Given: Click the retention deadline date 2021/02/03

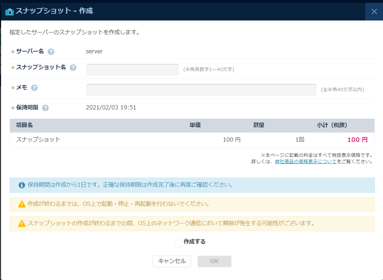Looking at the screenshot, I should [112, 107].
